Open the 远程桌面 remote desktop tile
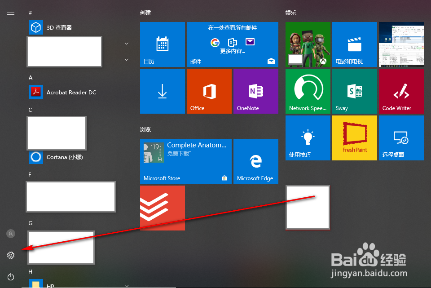431x288 pixels. pyautogui.click(x=401, y=138)
